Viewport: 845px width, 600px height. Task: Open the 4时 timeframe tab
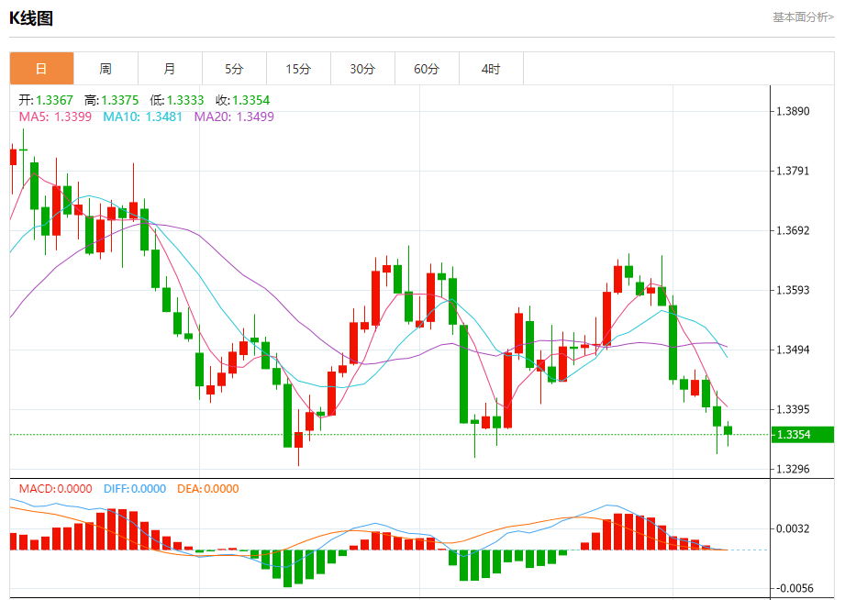click(x=491, y=69)
